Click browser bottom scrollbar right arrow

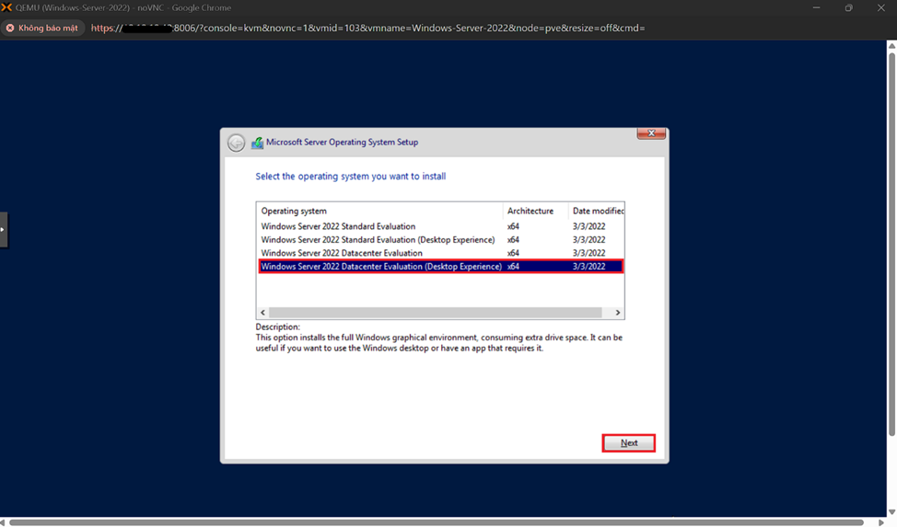coord(880,522)
